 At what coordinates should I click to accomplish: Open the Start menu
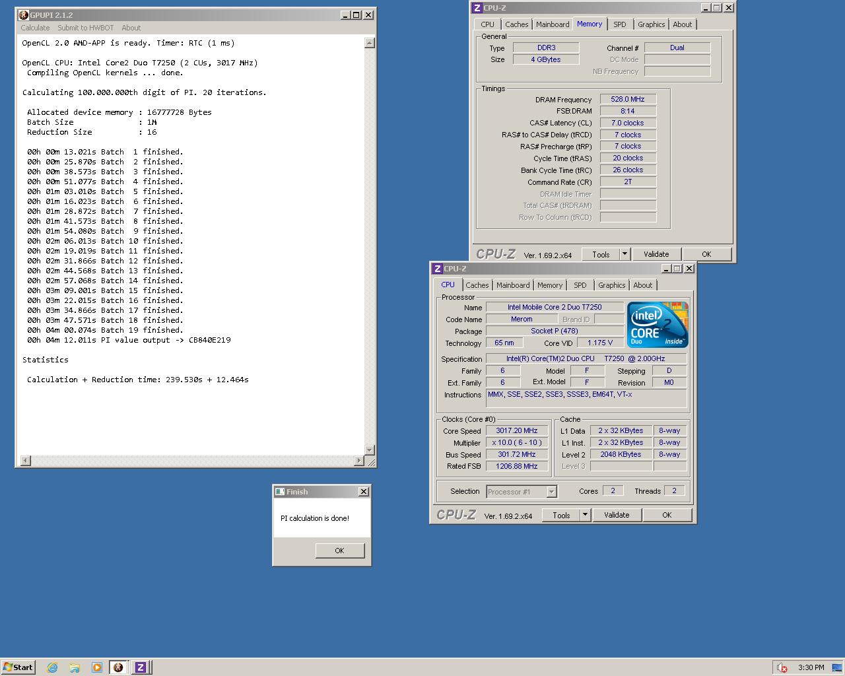click(x=18, y=667)
